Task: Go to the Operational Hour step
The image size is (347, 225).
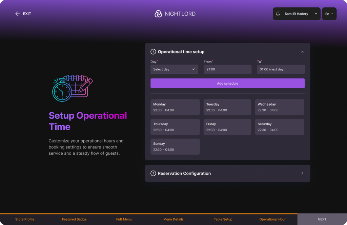Action: (273, 219)
